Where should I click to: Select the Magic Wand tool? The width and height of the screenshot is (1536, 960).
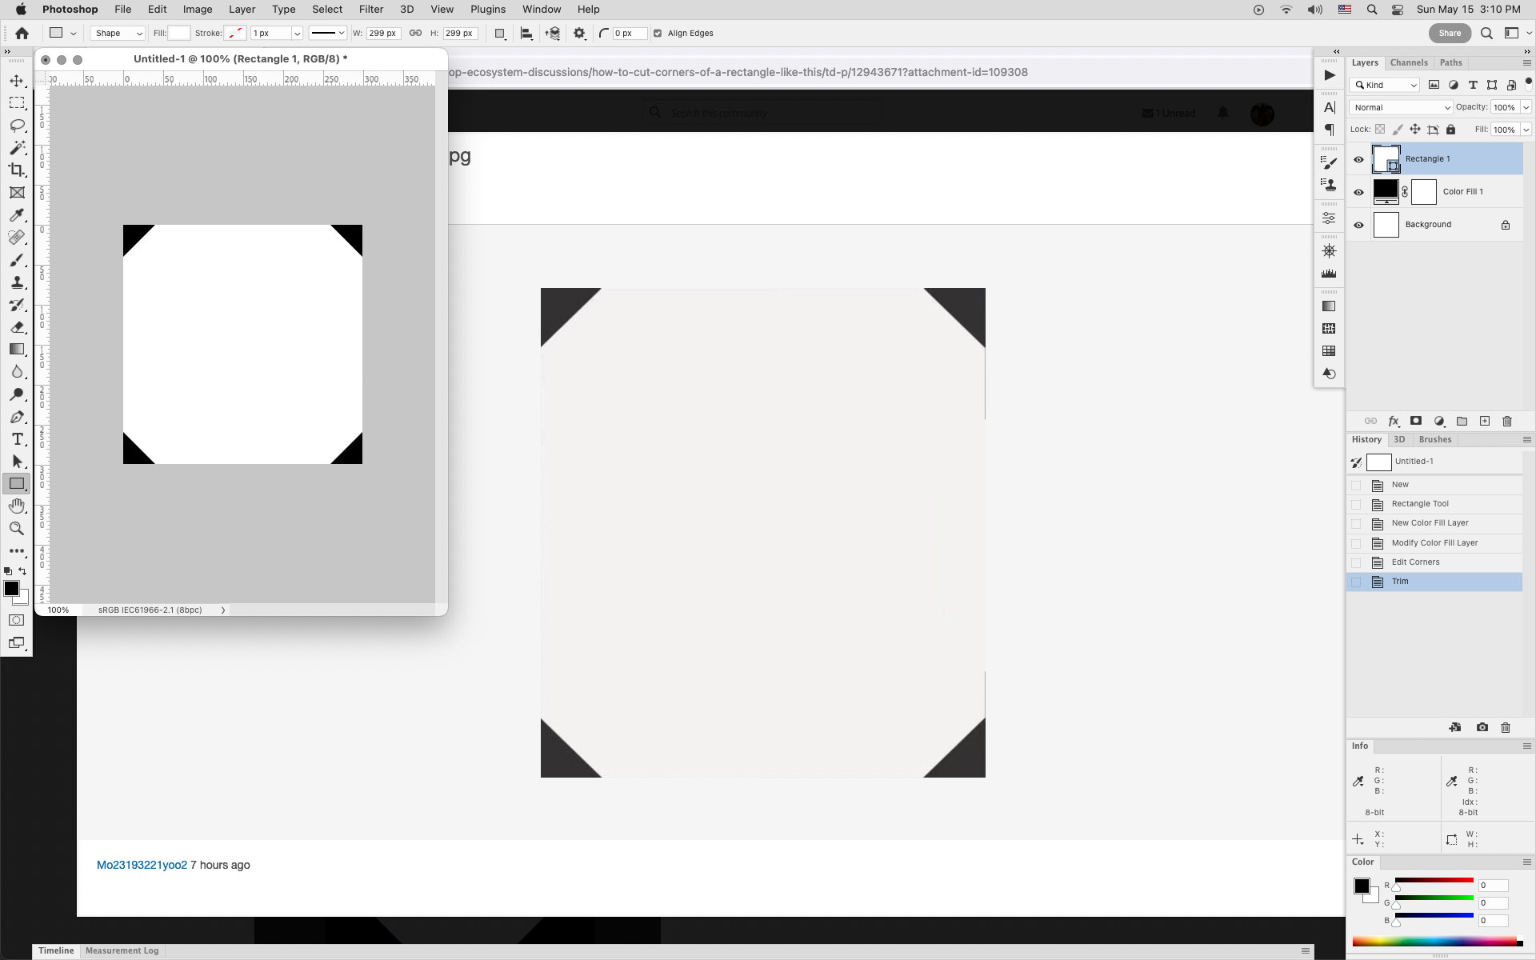pyautogui.click(x=17, y=148)
